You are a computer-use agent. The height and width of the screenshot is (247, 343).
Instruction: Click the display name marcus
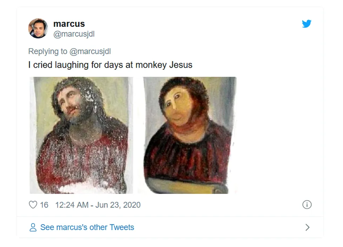click(x=69, y=24)
